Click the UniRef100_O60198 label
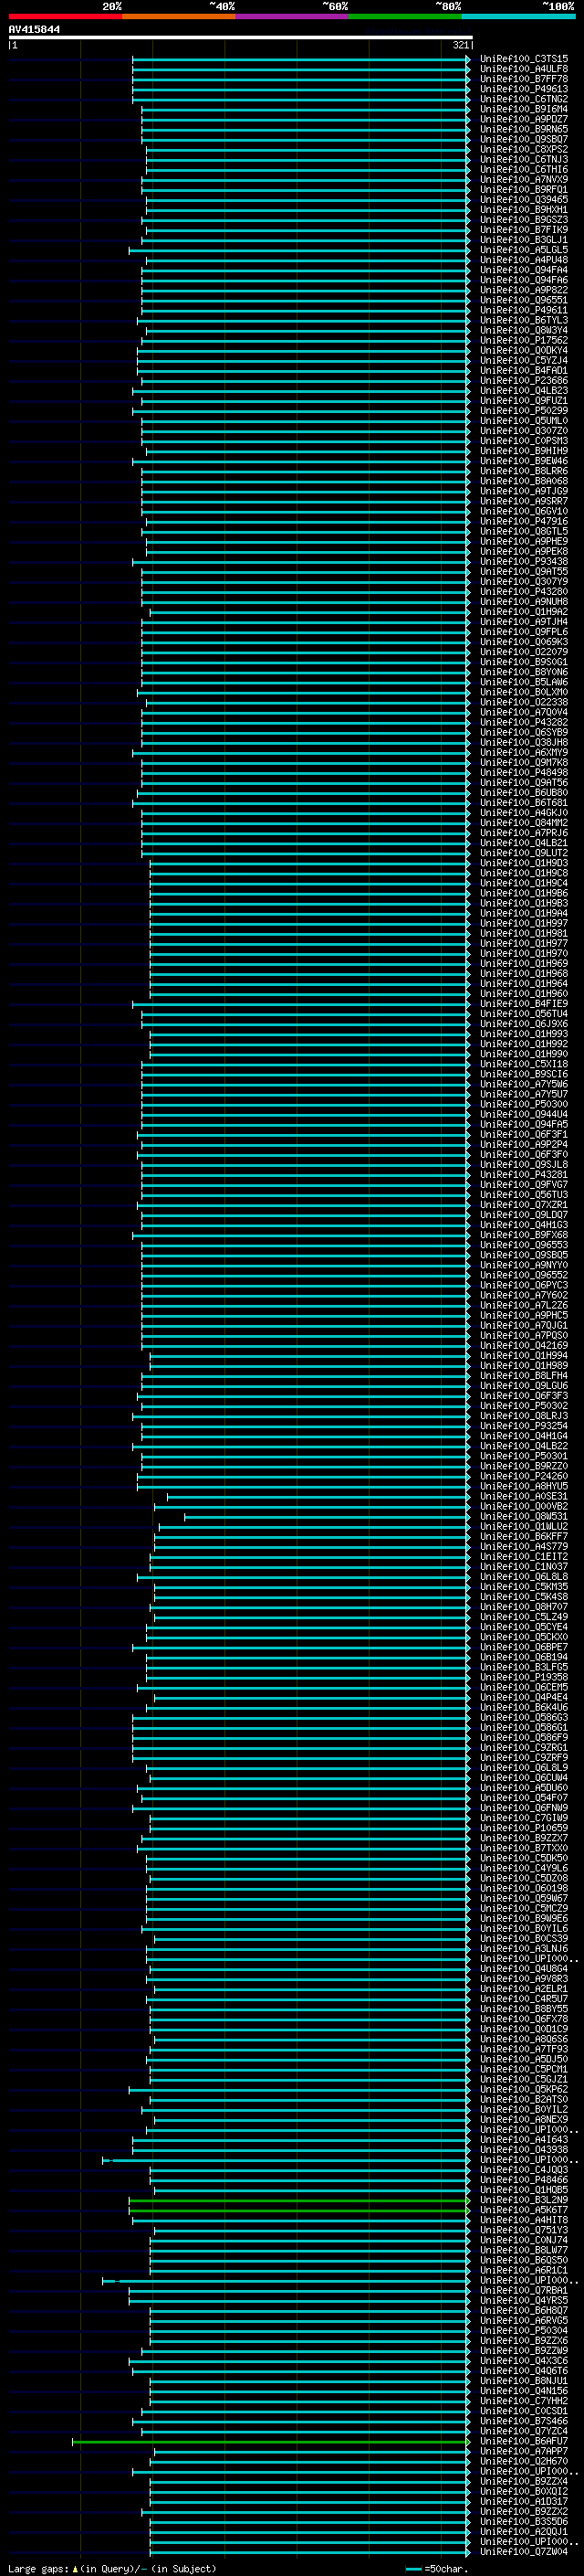 pos(524,1889)
